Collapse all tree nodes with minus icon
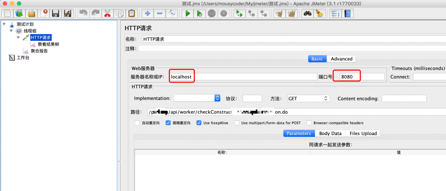This screenshot has width=446, height=191. [160, 13]
